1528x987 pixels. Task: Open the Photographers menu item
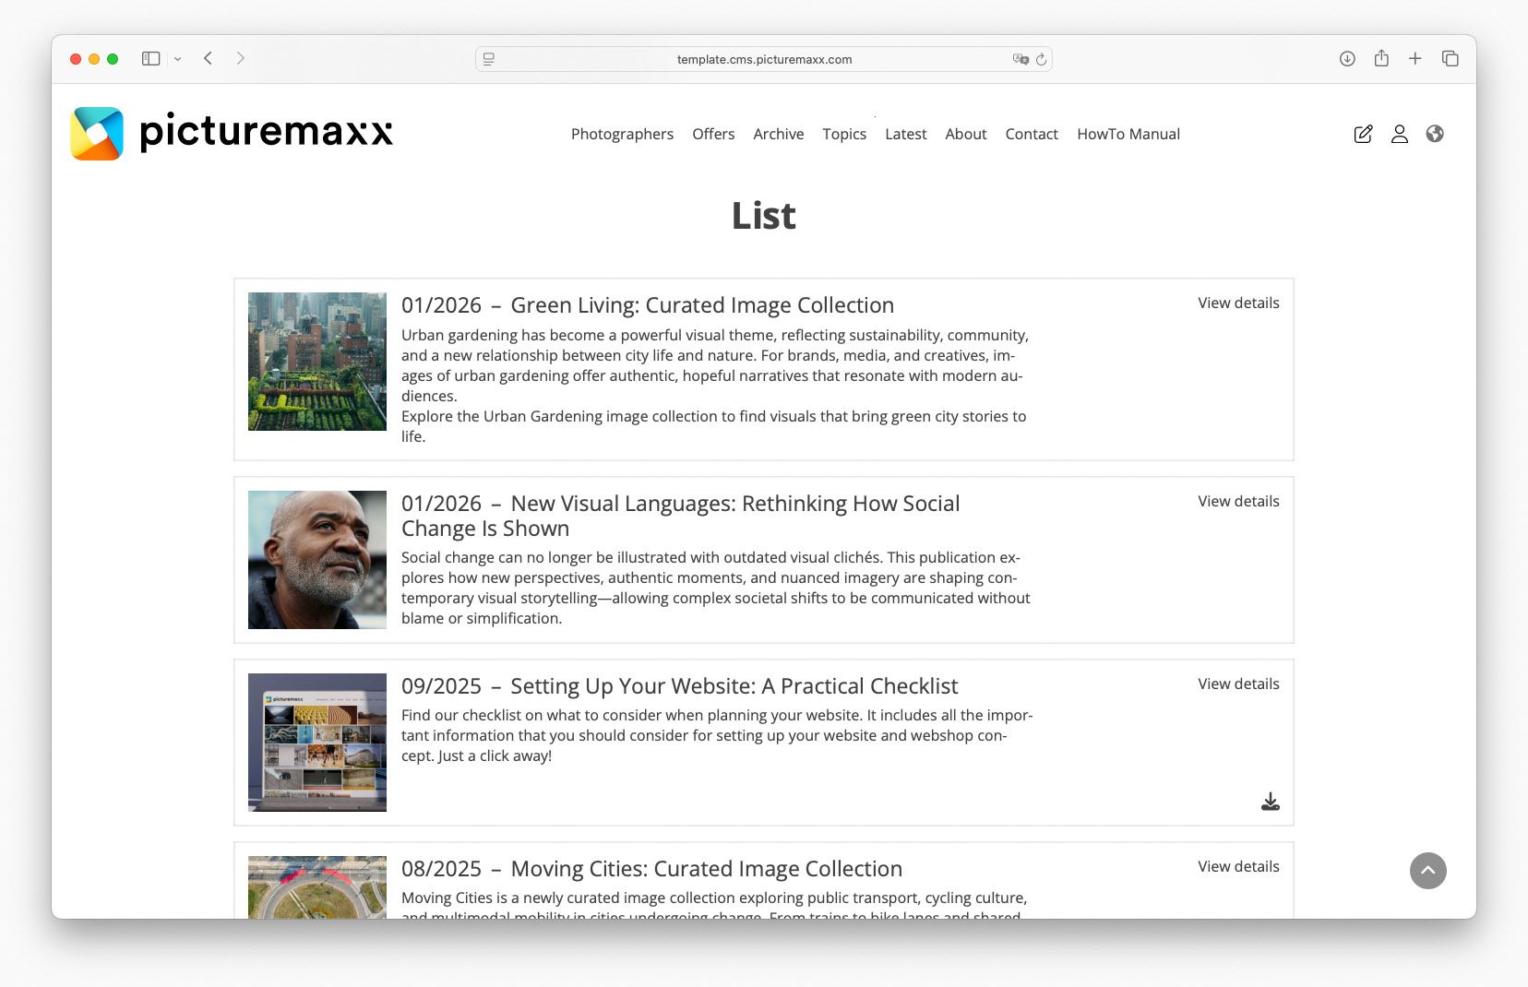(622, 134)
